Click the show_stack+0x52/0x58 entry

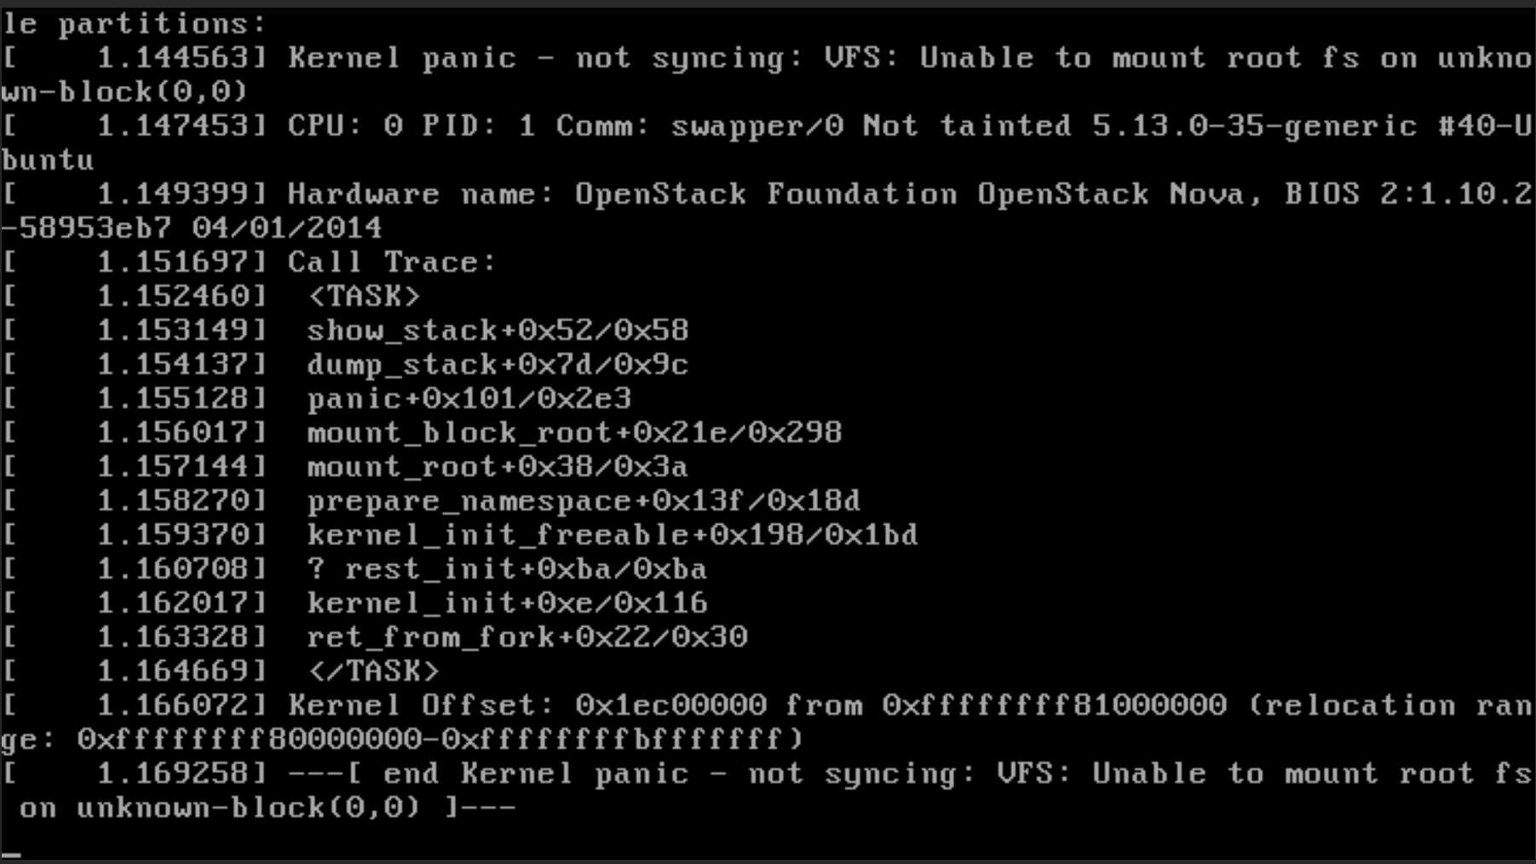point(498,331)
